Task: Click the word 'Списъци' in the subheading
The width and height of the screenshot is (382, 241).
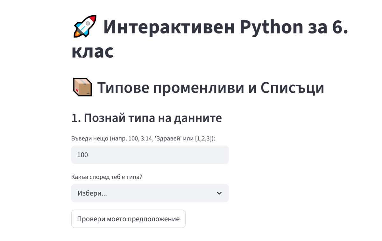Action: 292,88
